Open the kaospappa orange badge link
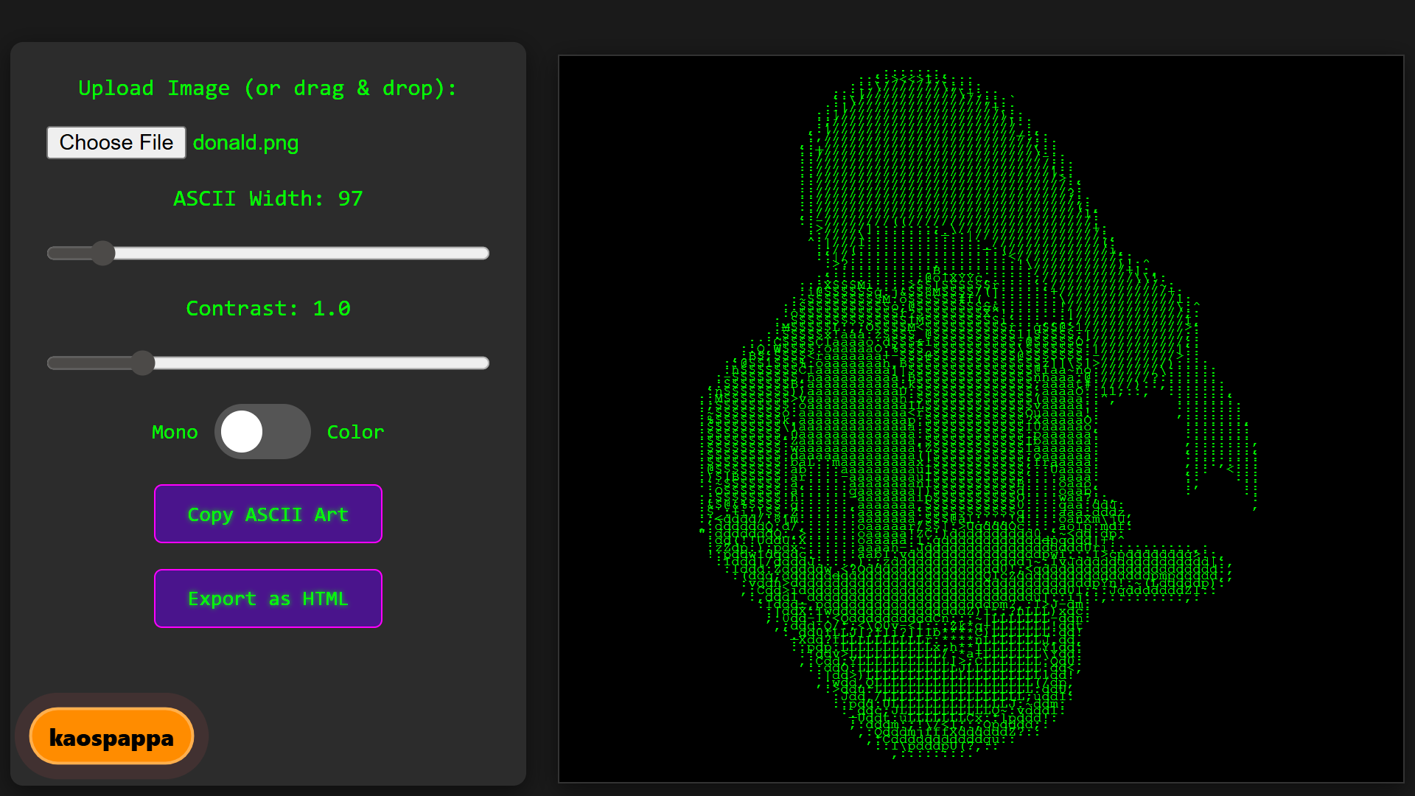This screenshot has height=796, width=1415. [x=111, y=737]
